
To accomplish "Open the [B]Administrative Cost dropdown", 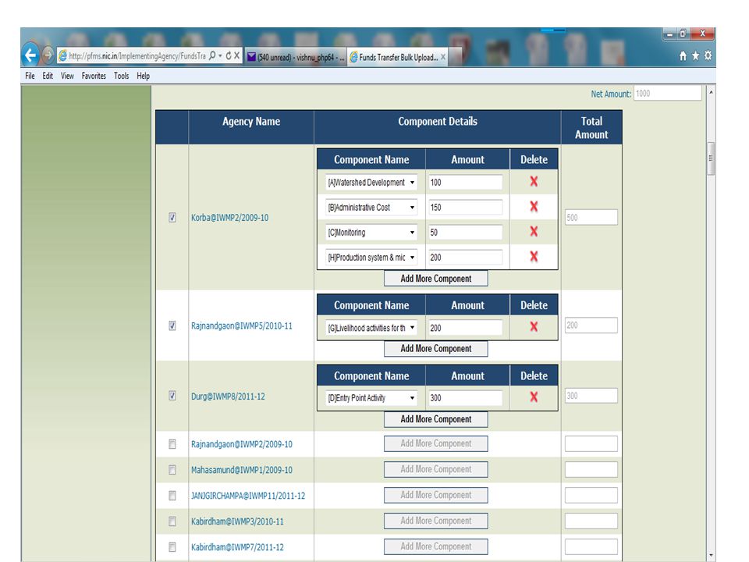I will click(x=371, y=208).
